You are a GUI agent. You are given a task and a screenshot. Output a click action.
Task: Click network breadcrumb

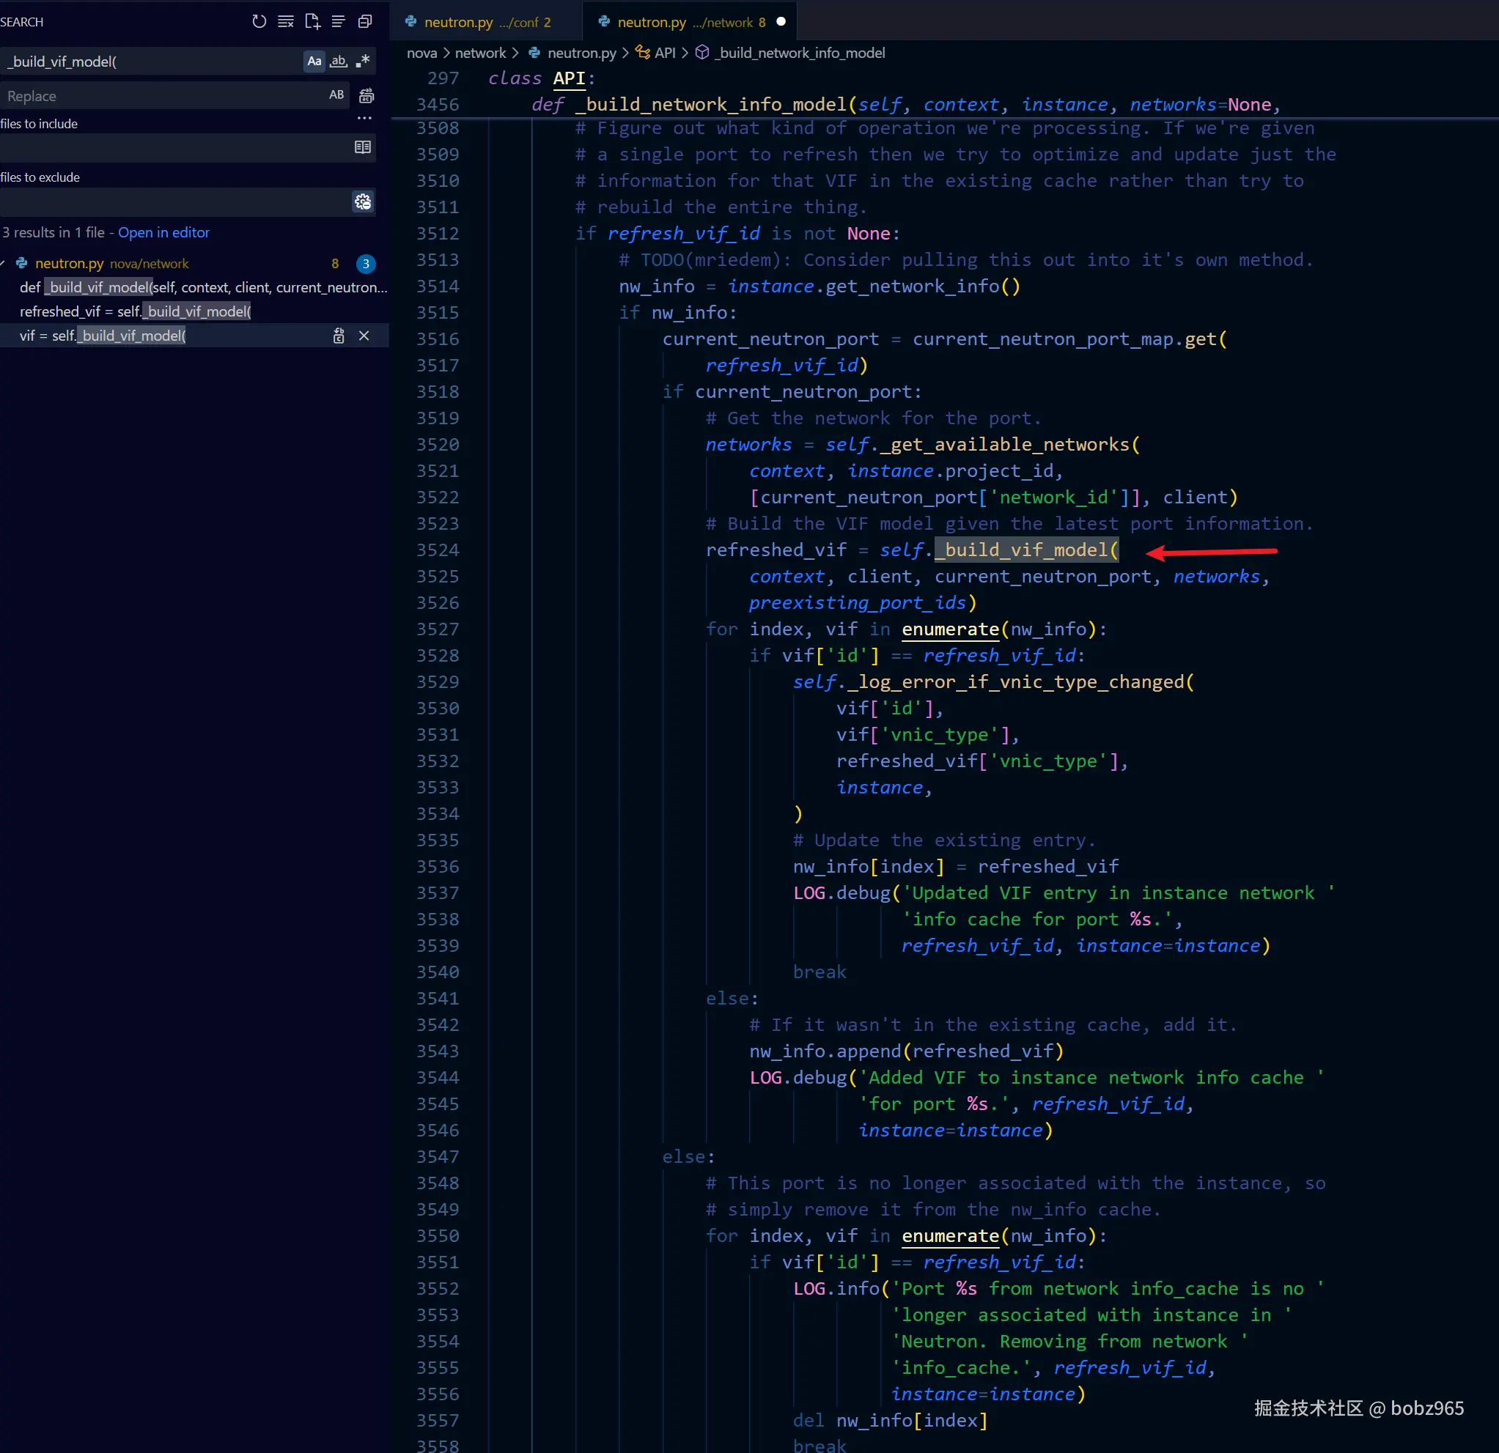pos(480,53)
